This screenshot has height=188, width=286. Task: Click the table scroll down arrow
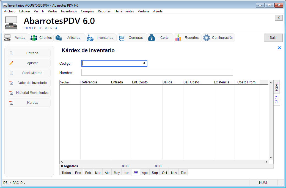[x=271, y=157]
